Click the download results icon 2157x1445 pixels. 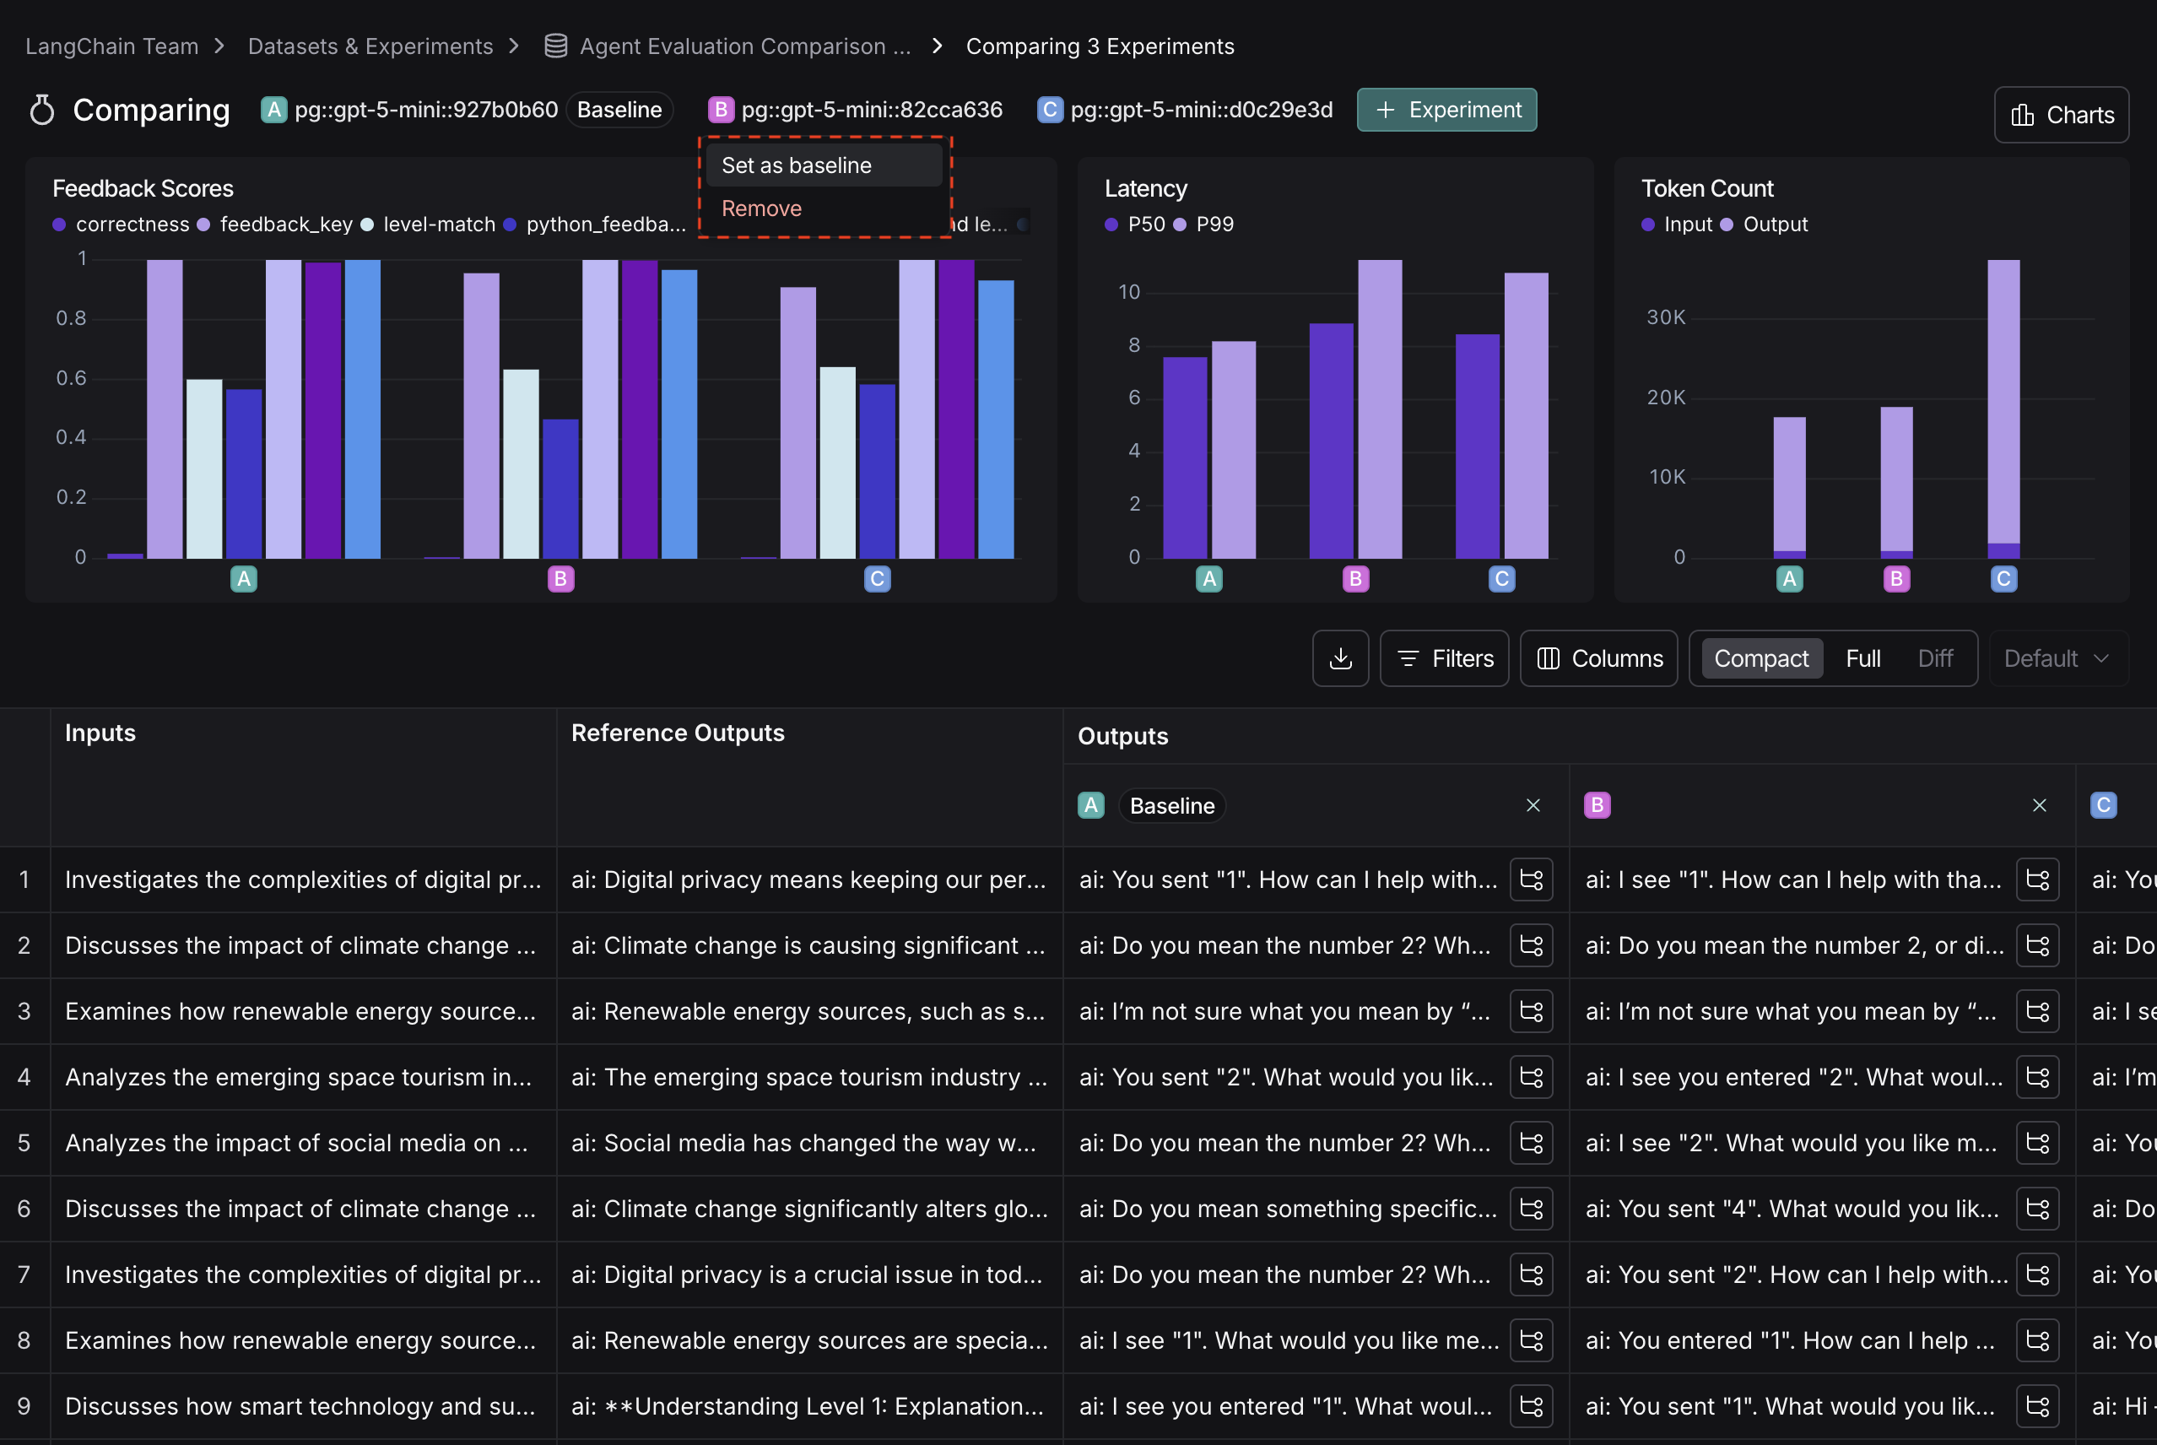click(x=1341, y=658)
